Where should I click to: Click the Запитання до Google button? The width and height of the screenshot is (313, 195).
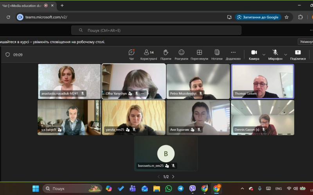(258, 17)
